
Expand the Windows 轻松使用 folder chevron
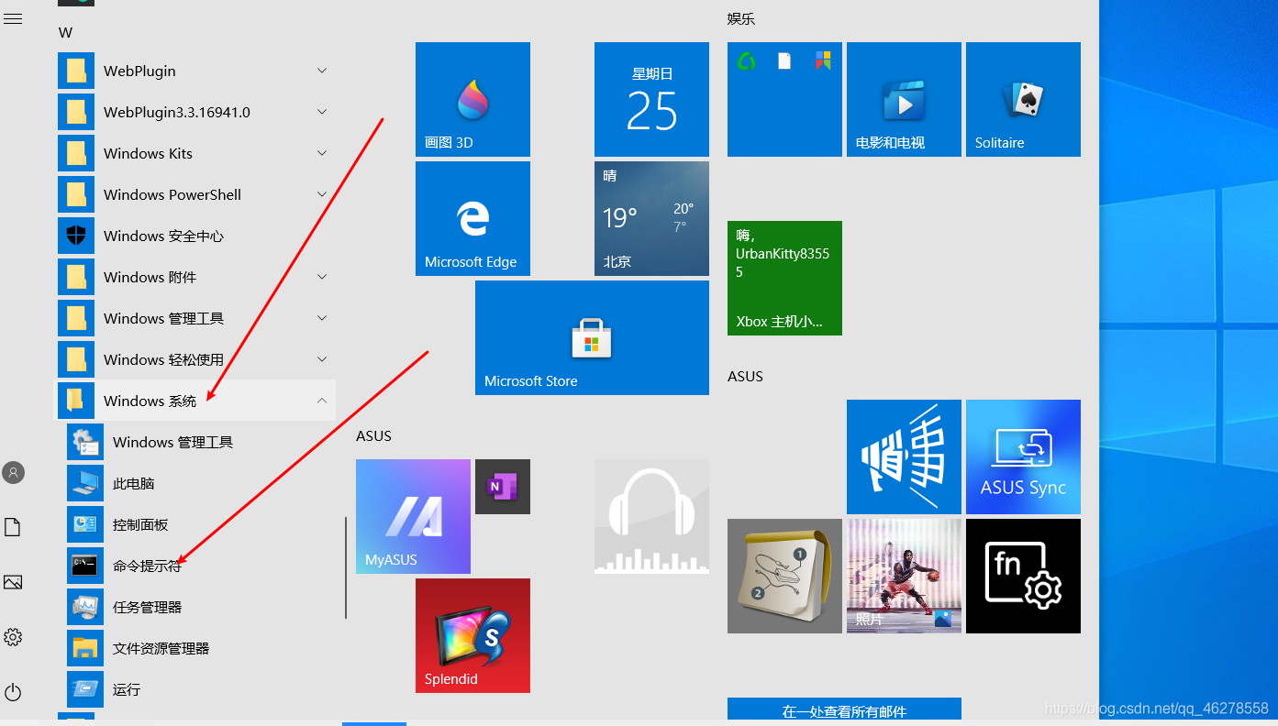tap(322, 359)
